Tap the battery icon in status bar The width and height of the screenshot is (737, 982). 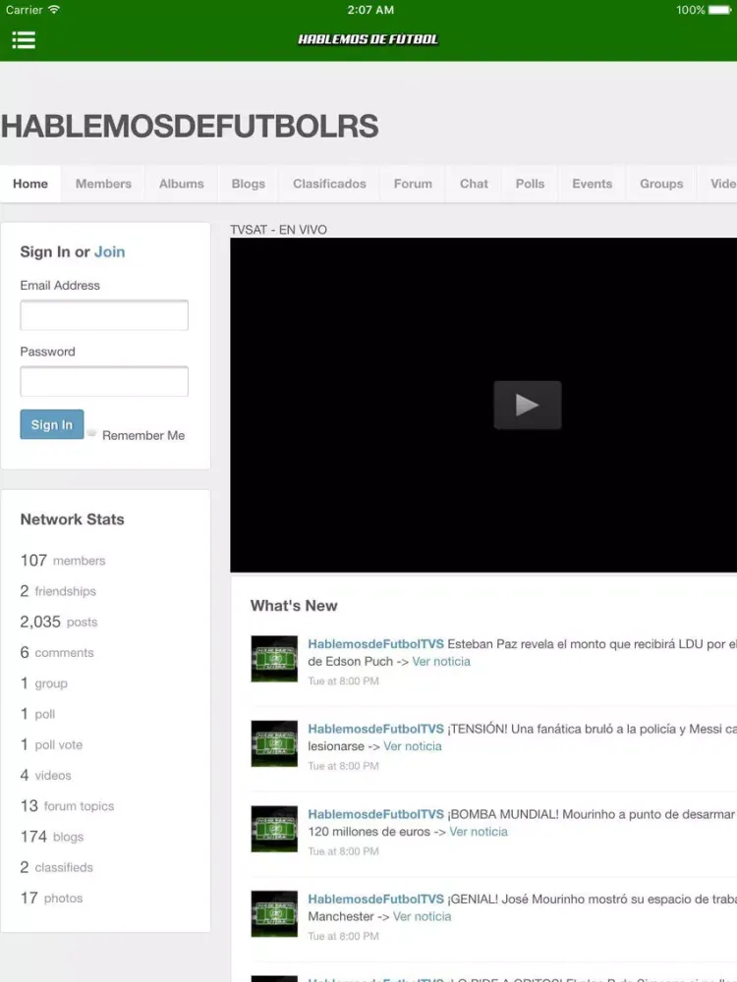[719, 10]
